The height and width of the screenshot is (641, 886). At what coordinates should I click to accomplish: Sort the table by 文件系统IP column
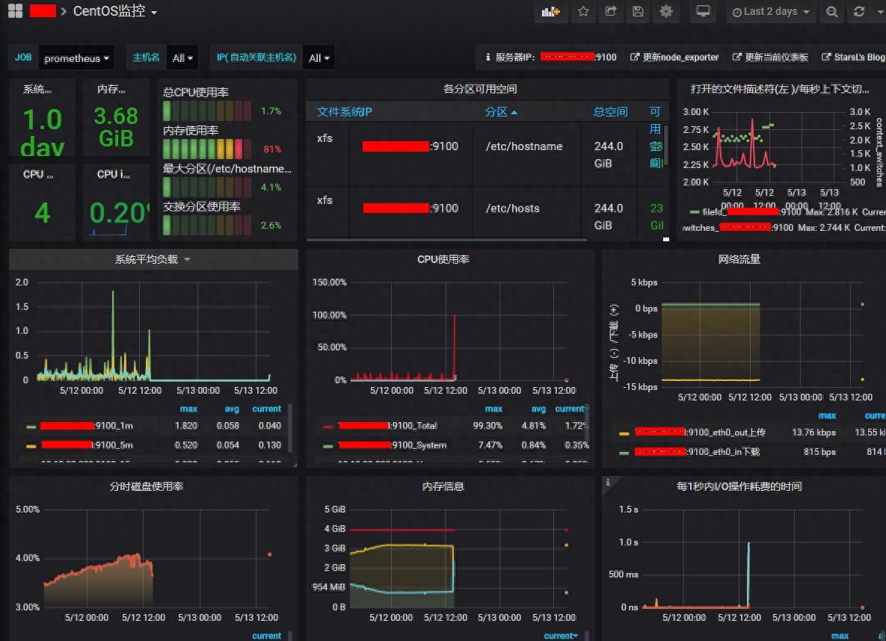(344, 112)
